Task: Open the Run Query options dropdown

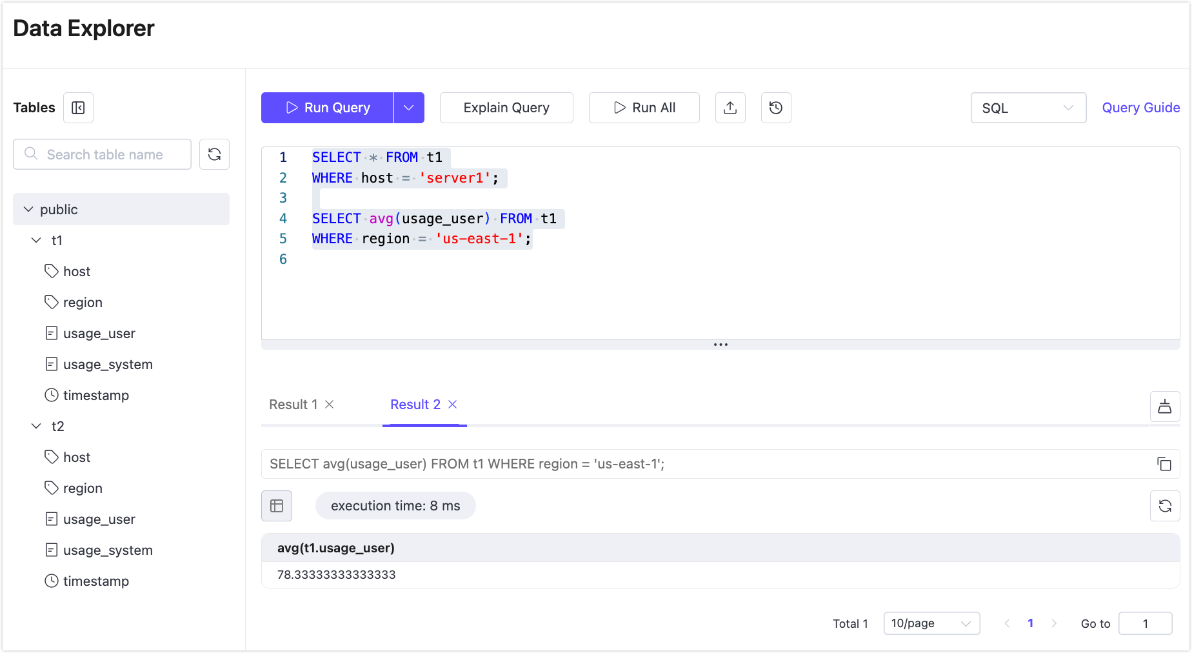Action: (409, 108)
